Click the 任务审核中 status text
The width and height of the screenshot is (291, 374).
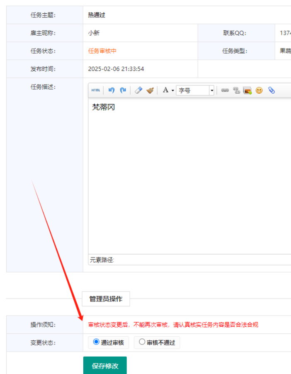pyautogui.click(x=102, y=51)
